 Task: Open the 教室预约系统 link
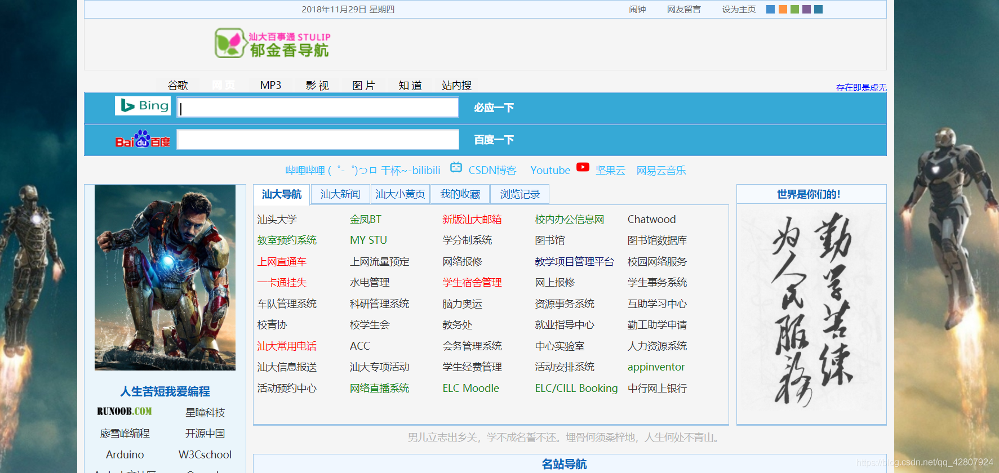point(287,240)
